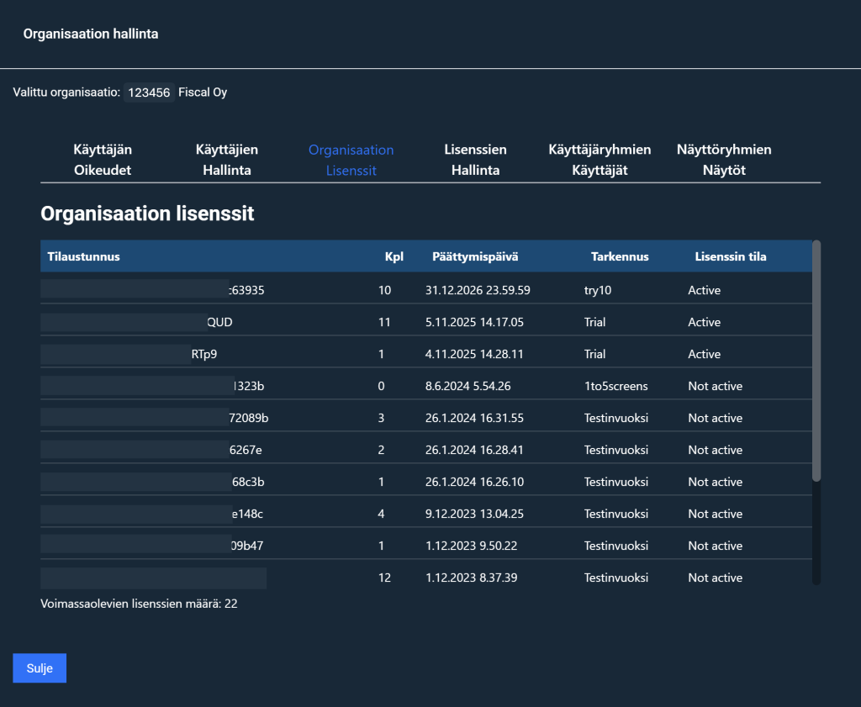This screenshot has width=861, height=707.
Task: Go to Käyttäjäryhmien Käyttäjät tab
Action: click(600, 160)
